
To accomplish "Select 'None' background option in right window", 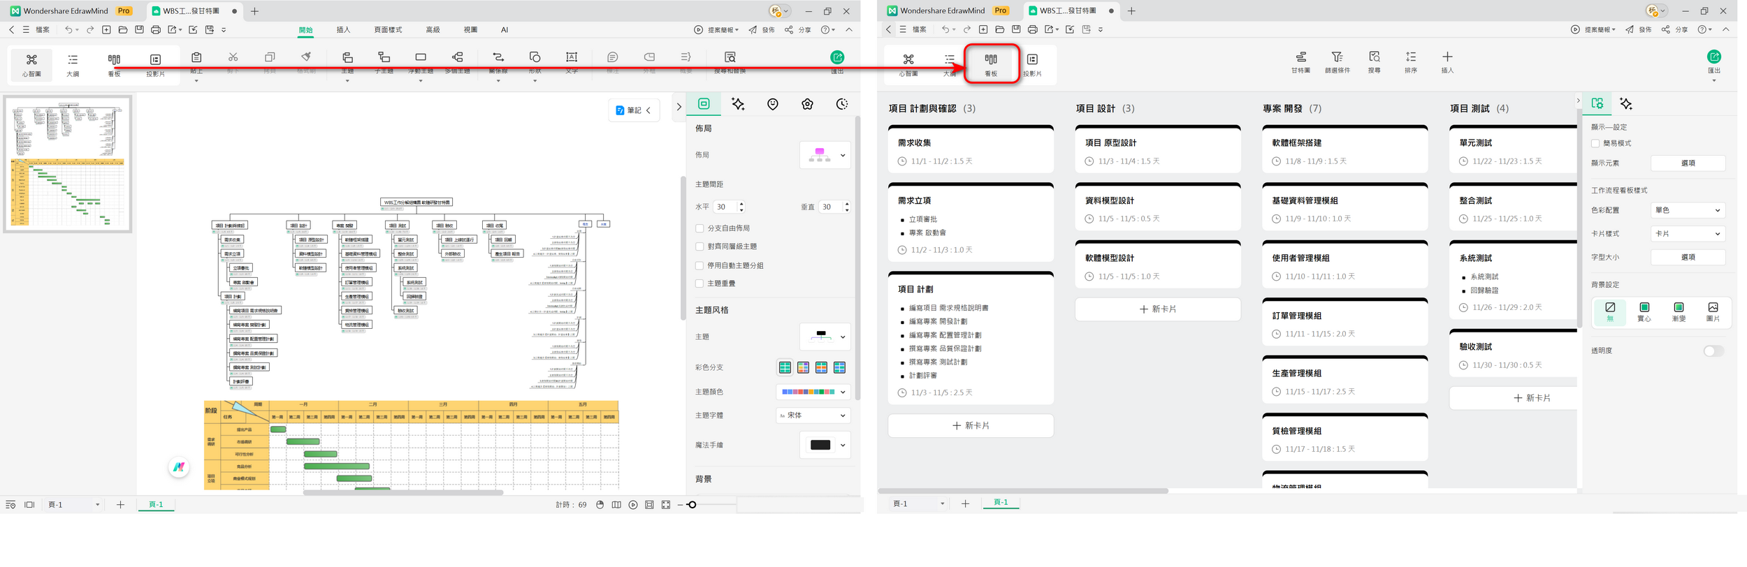I will point(1610,311).
